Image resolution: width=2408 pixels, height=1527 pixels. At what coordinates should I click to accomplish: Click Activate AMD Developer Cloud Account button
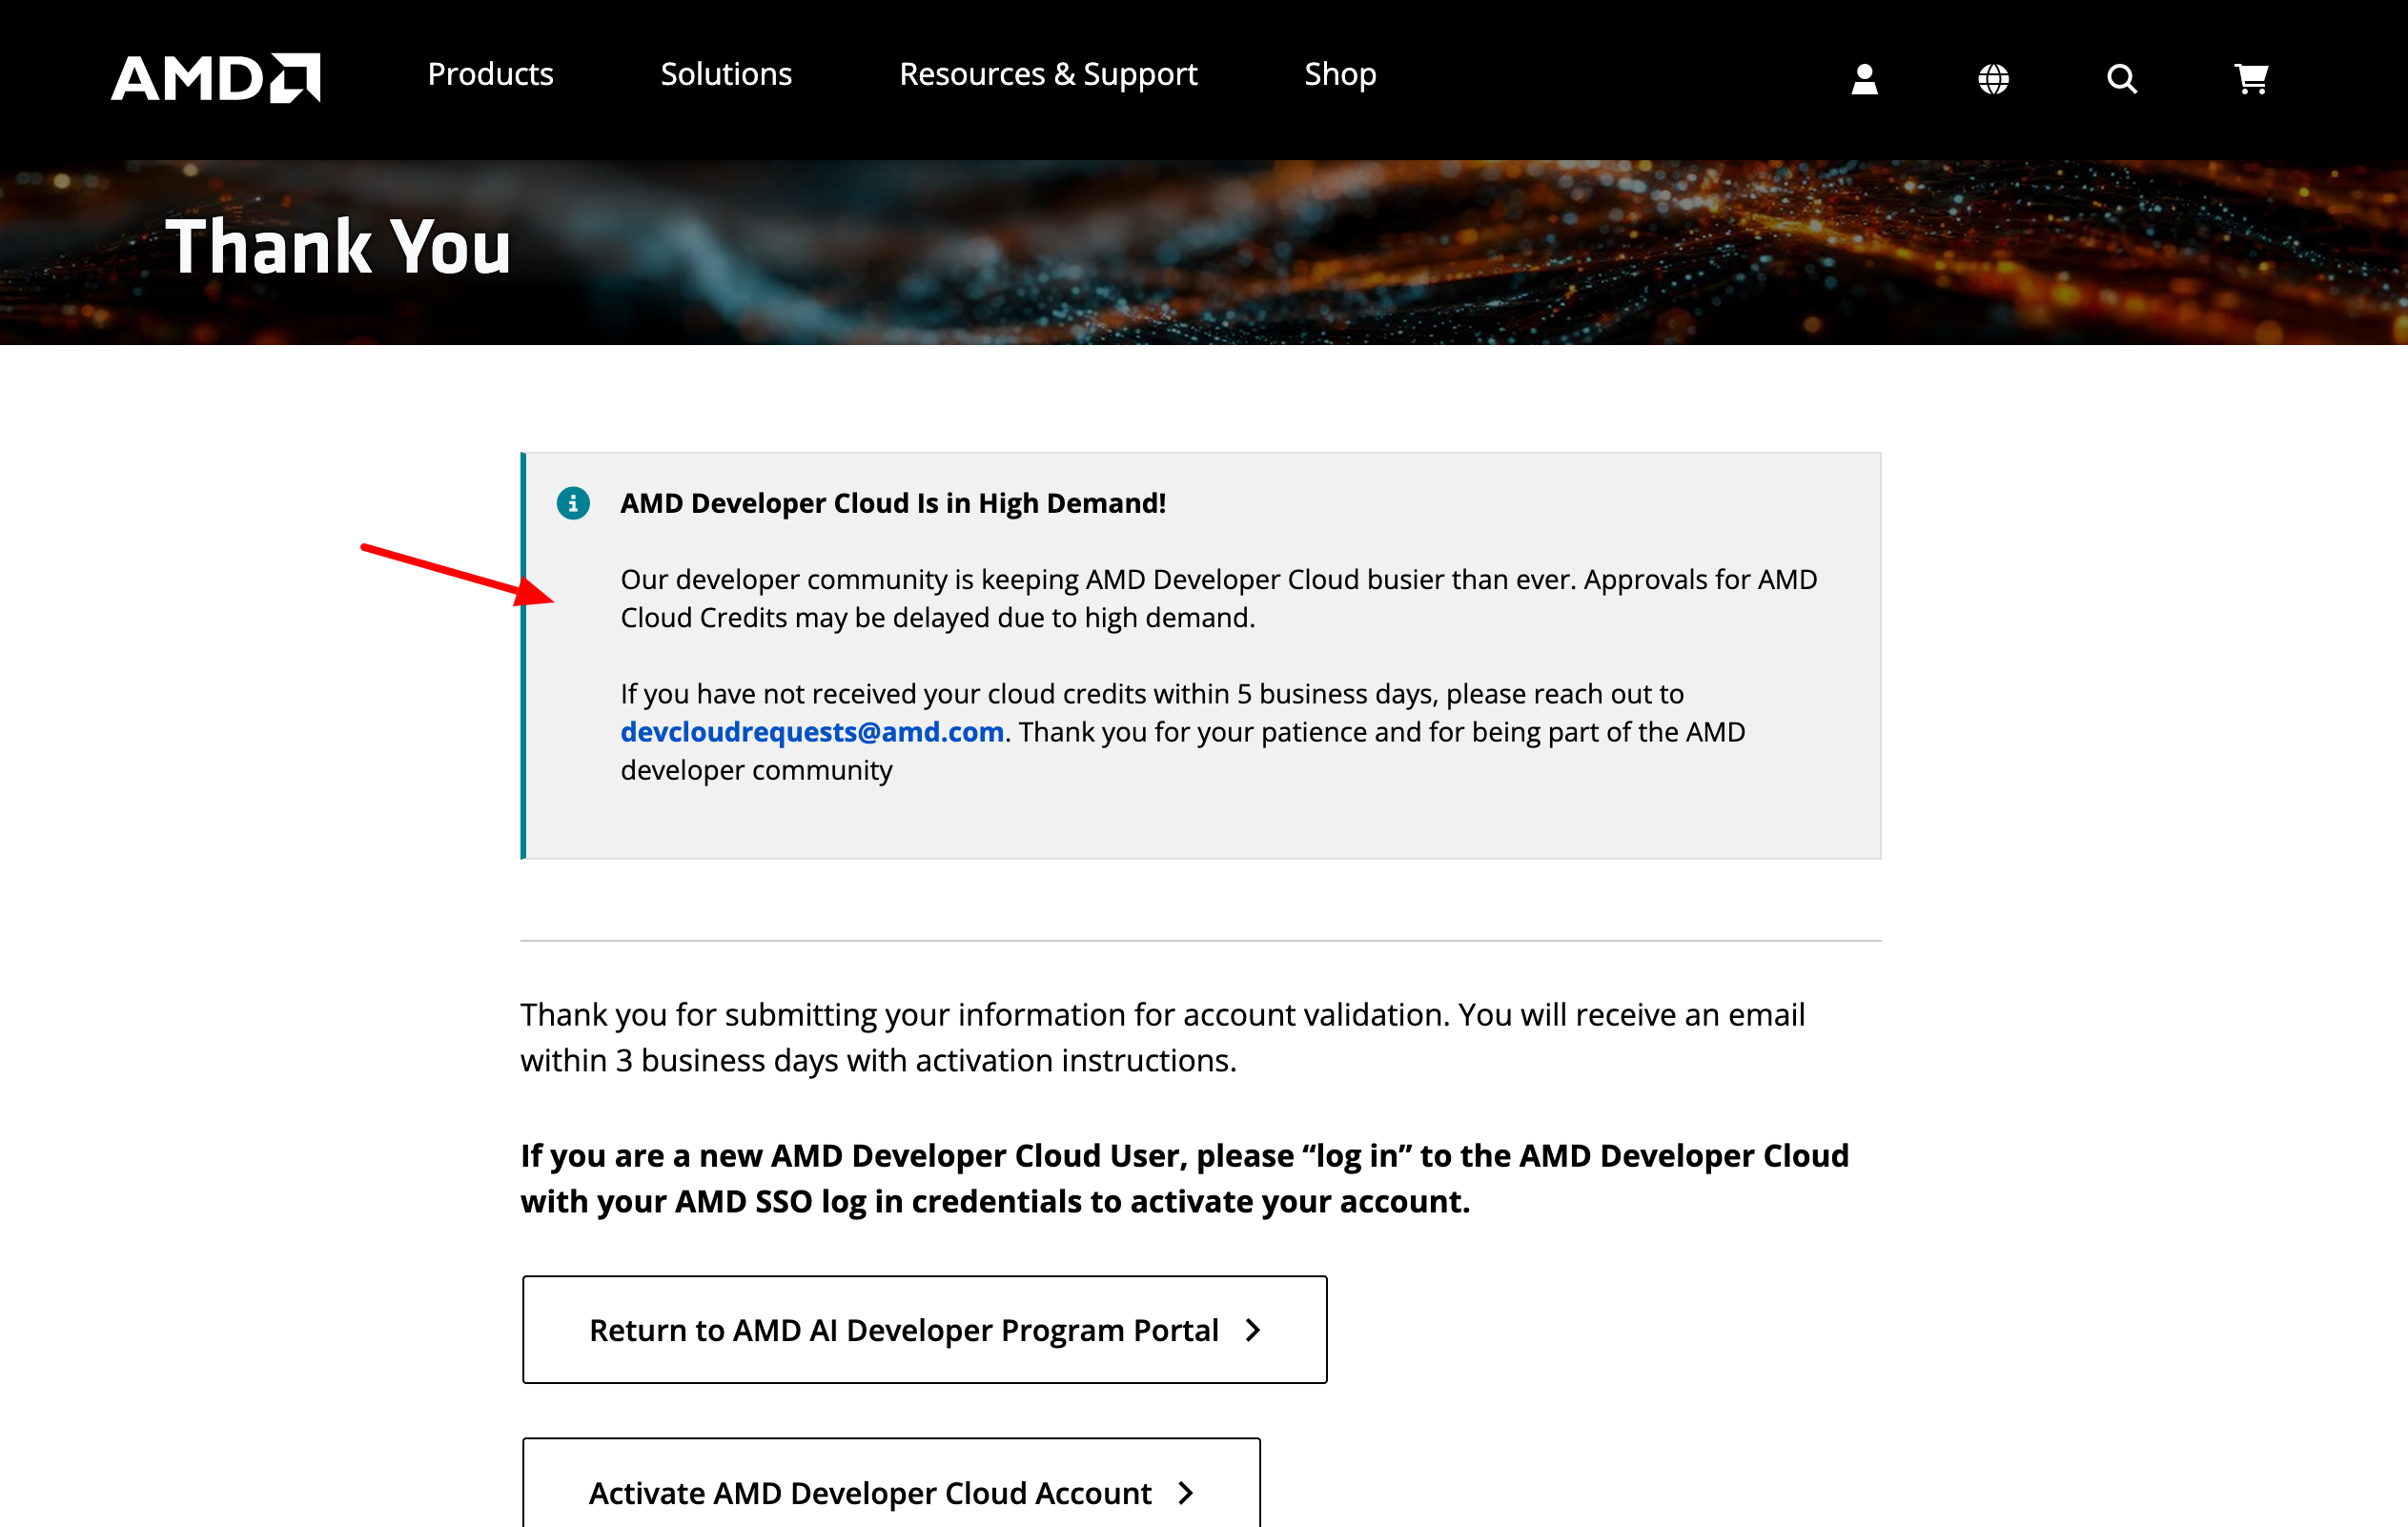[x=891, y=1483]
